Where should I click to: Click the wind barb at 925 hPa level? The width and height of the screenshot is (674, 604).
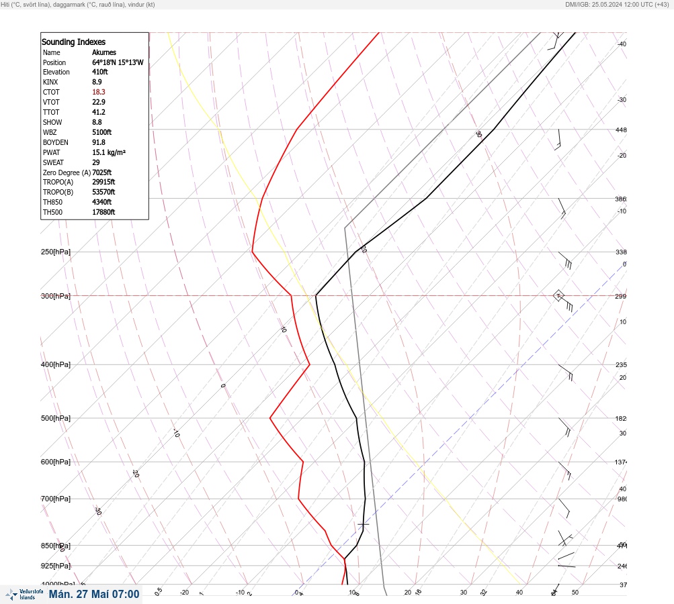point(566,566)
